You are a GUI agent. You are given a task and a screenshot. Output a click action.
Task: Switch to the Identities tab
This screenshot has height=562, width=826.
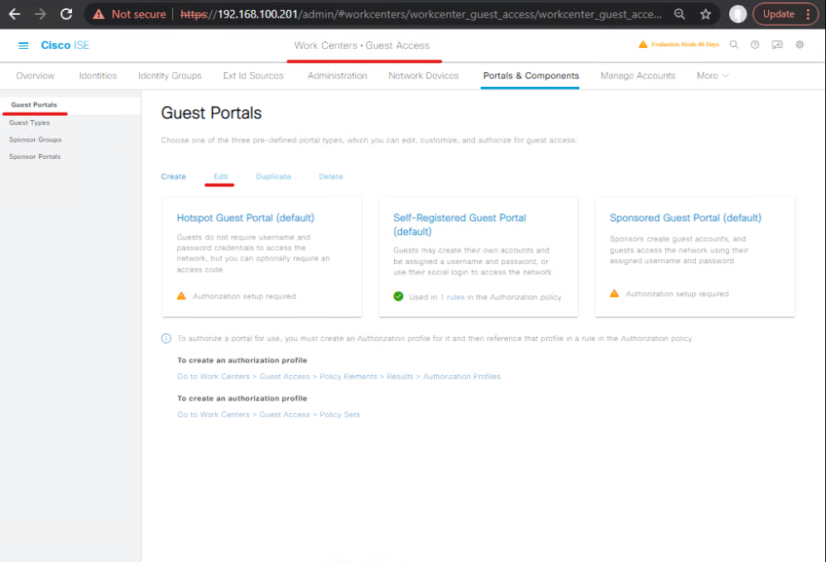[98, 76]
